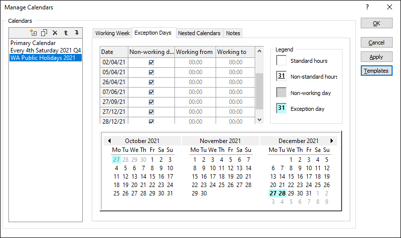This screenshot has height=238, width=401.
Task: Move calendar up with the up arrow
Action: (x=66, y=33)
